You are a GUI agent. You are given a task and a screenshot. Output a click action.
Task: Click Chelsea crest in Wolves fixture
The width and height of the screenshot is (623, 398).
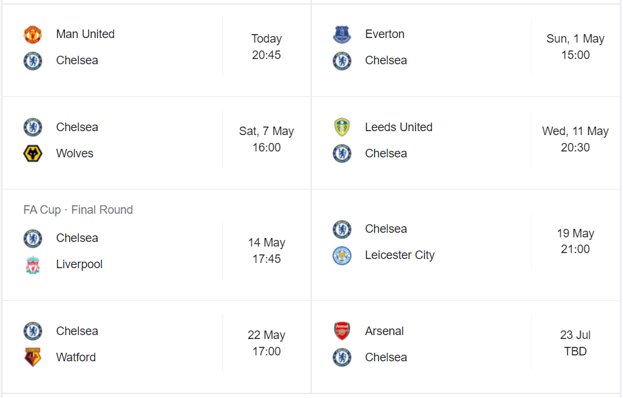[33, 127]
